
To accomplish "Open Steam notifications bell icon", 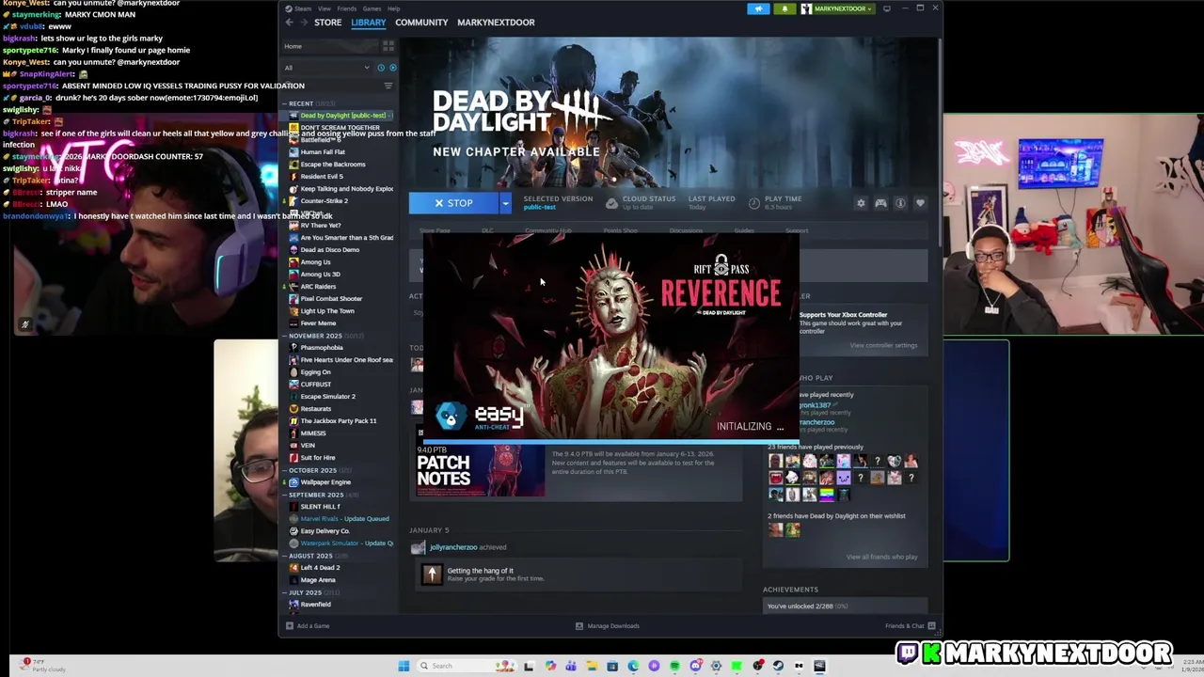I will click(784, 8).
